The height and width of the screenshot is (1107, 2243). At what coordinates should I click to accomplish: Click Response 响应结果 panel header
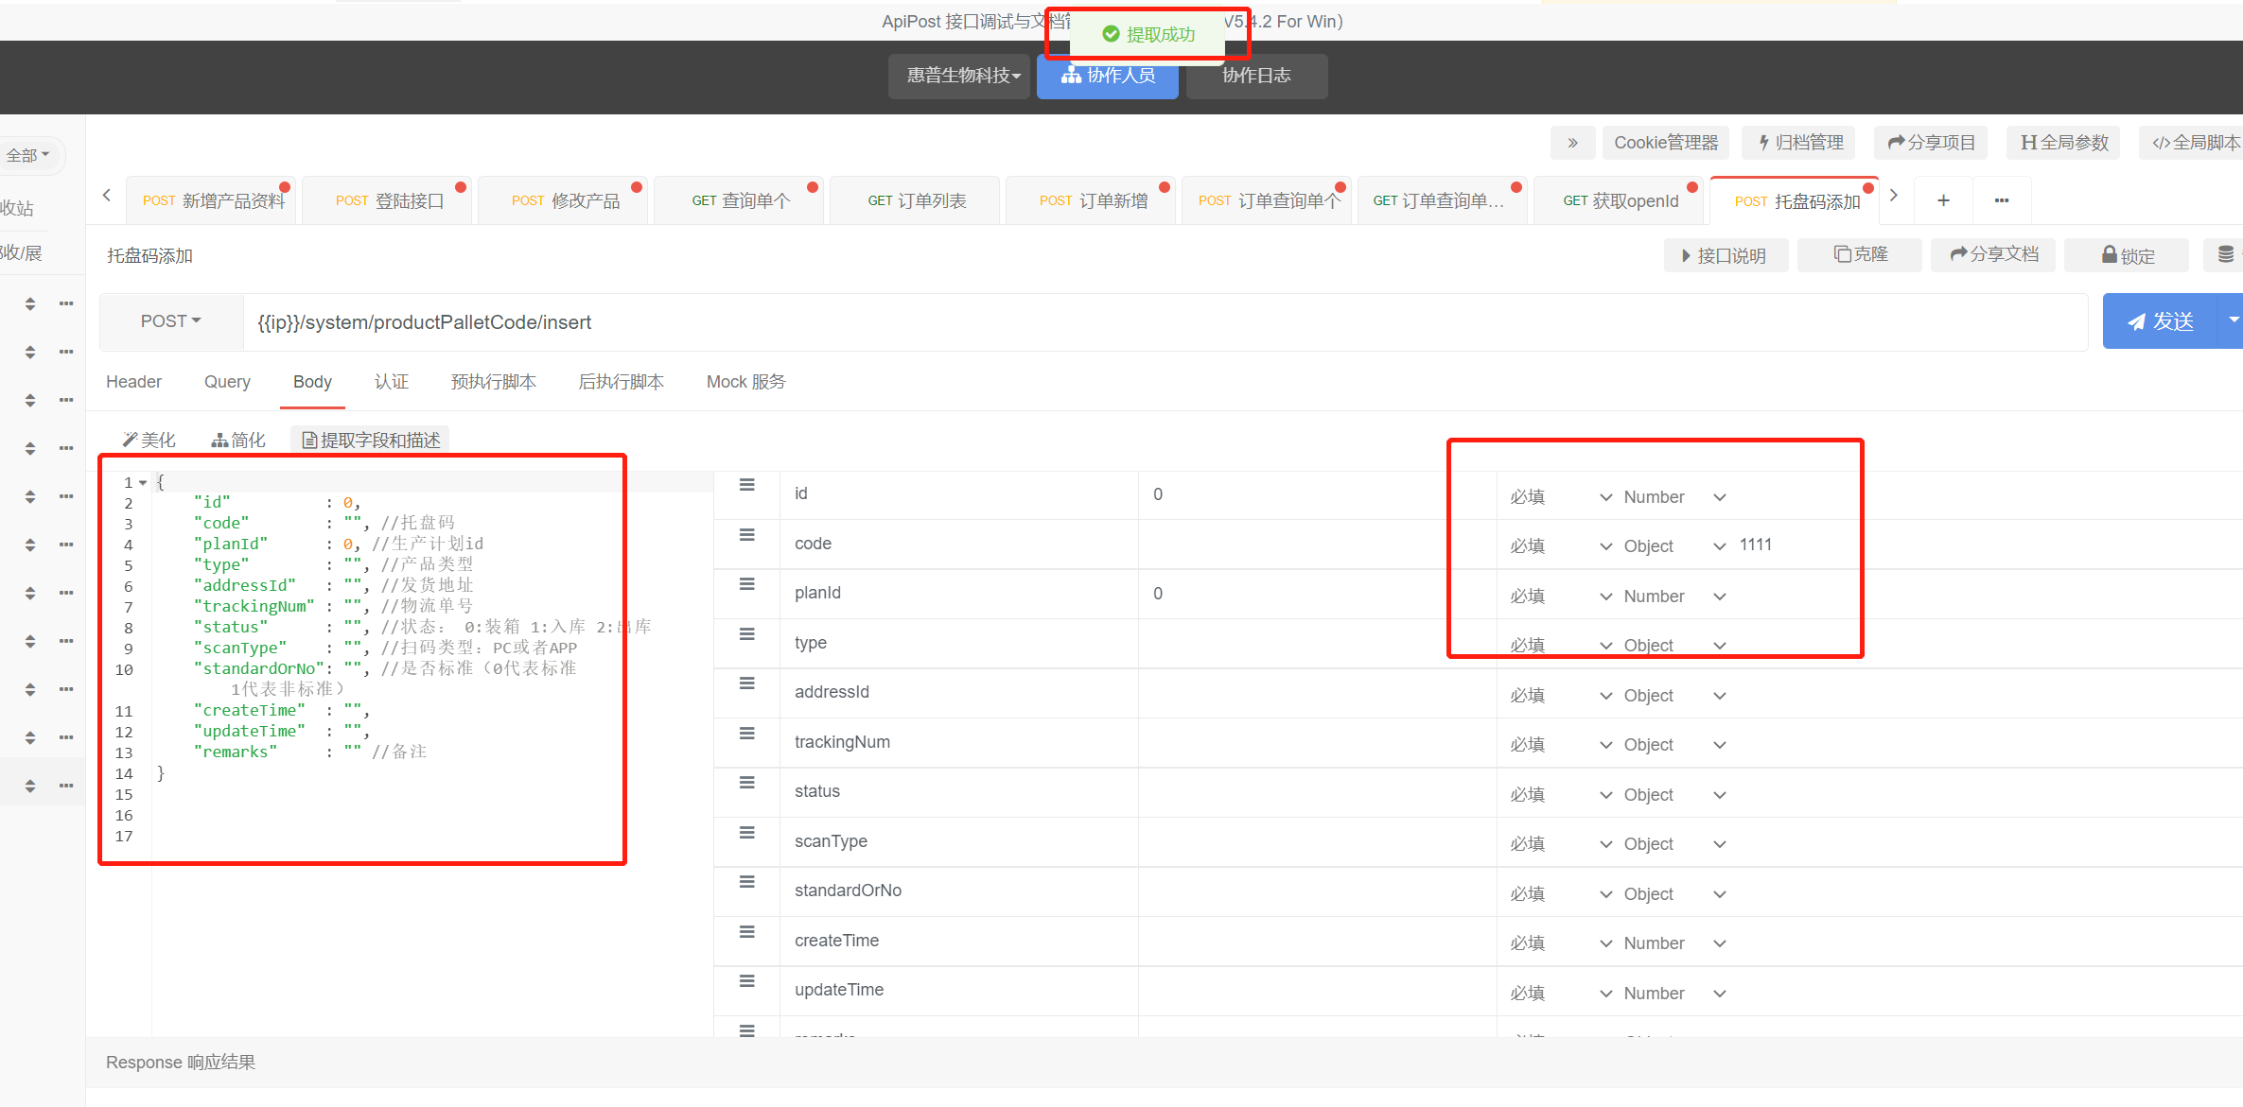181,1063
